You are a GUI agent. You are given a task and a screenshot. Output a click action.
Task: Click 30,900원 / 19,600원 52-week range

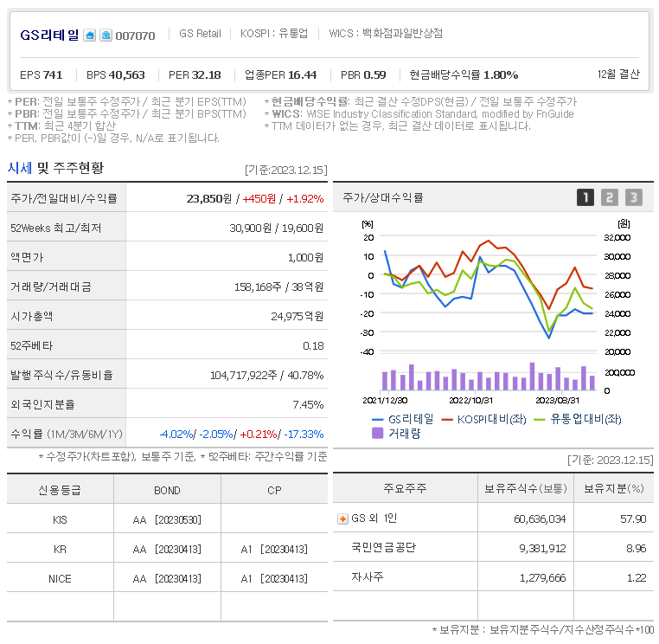tap(276, 228)
